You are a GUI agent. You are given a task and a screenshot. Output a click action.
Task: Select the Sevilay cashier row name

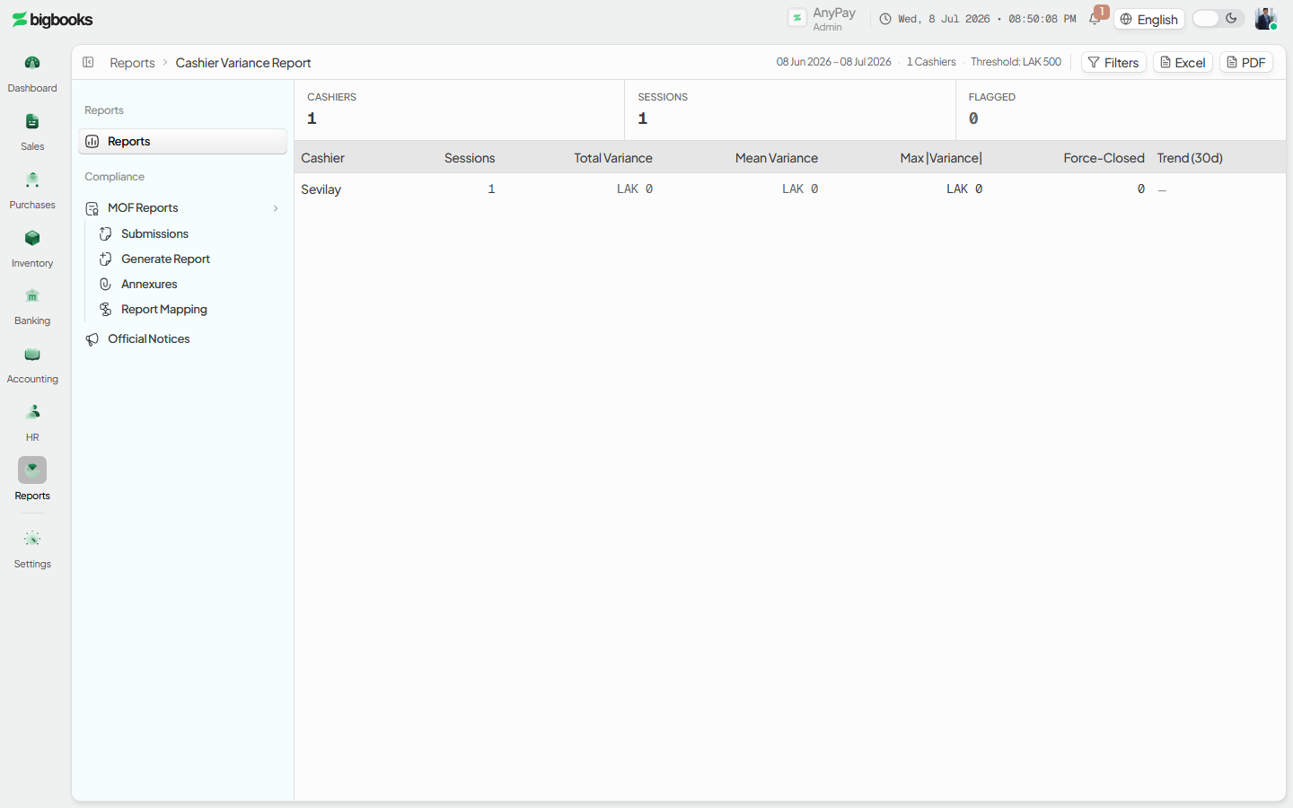pyautogui.click(x=321, y=189)
